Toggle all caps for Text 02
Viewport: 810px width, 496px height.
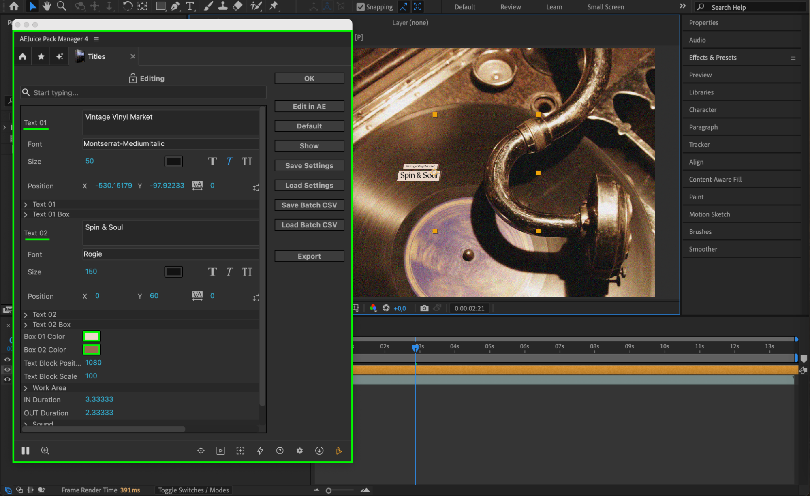click(x=247, y=272)
